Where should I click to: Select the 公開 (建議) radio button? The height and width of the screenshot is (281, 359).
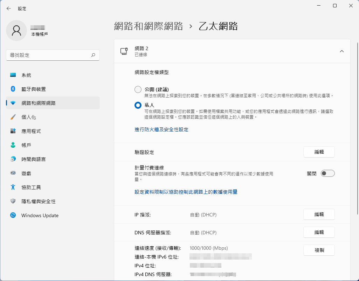pos(138,89)
